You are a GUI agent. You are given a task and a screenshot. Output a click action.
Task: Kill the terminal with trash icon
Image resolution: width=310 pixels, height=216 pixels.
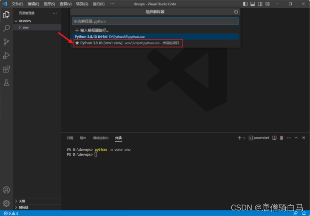tap(282, 137)
